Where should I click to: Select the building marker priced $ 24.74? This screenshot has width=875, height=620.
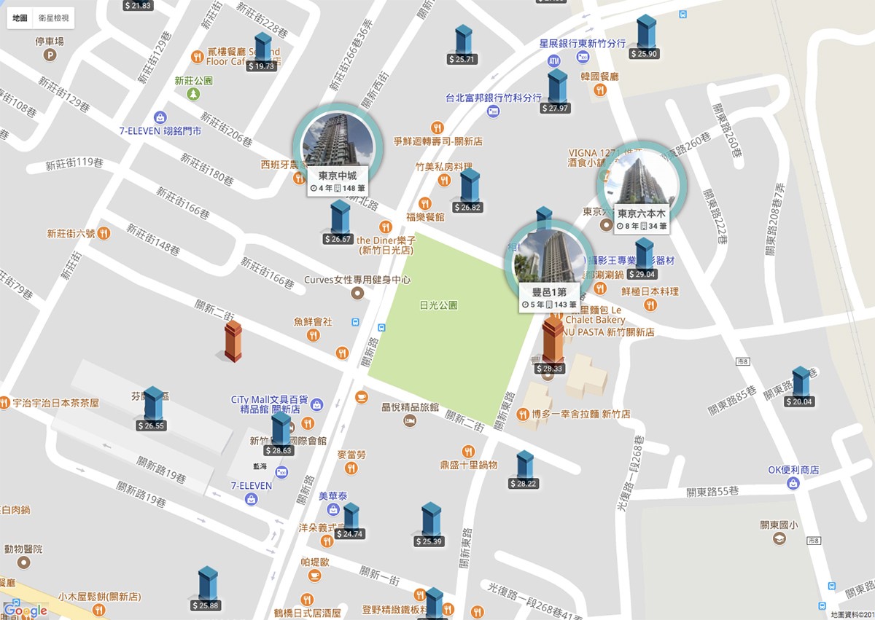tap(351, 522)
